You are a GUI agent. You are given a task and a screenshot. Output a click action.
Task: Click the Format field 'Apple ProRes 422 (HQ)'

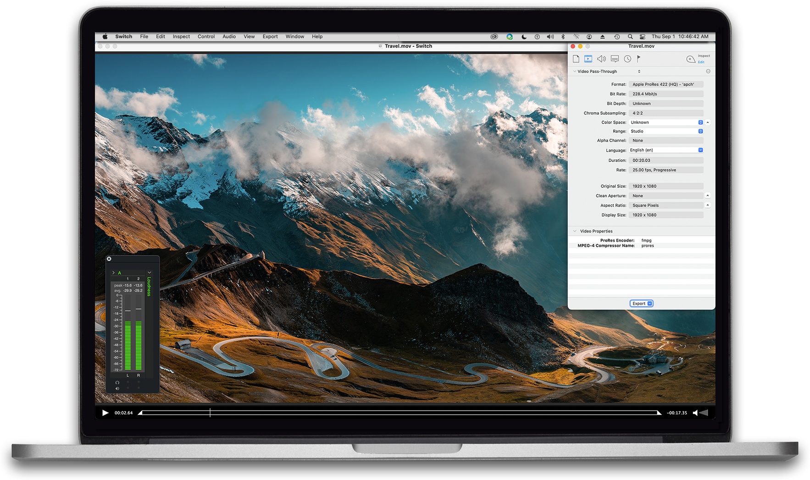pyautogui.click(x=666, y=84)
